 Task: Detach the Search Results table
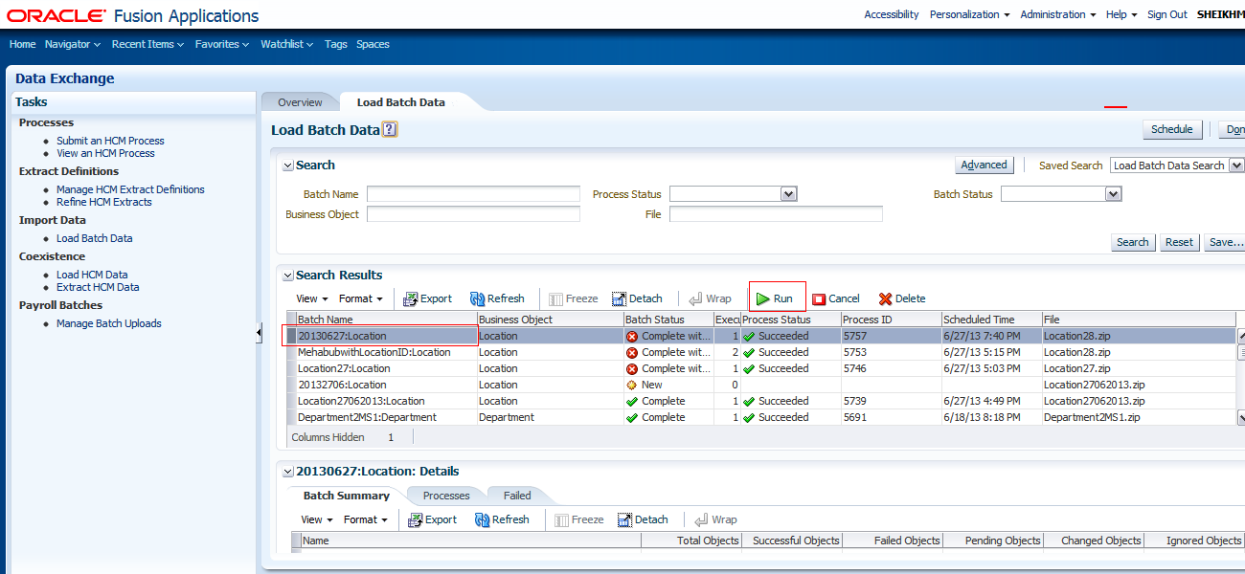tap(637, 298)
